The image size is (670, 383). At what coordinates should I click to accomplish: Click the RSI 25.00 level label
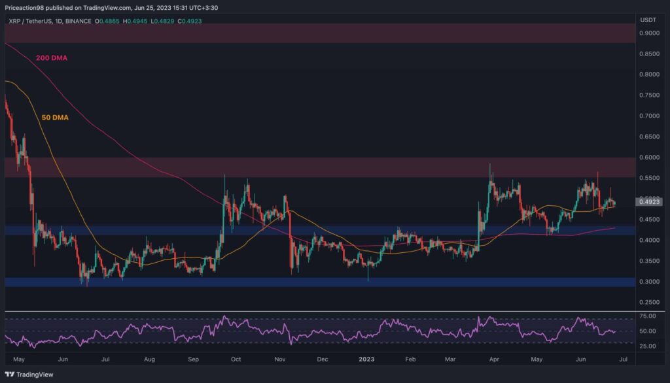tap(647, 346)
